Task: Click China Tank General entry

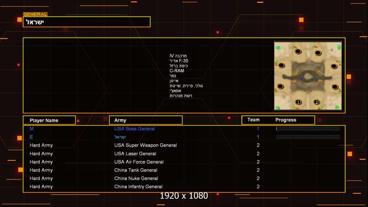Action: click(136, 170)
